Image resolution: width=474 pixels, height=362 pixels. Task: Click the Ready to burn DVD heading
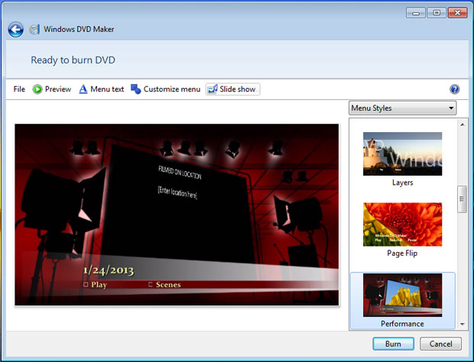click(73, 60)
